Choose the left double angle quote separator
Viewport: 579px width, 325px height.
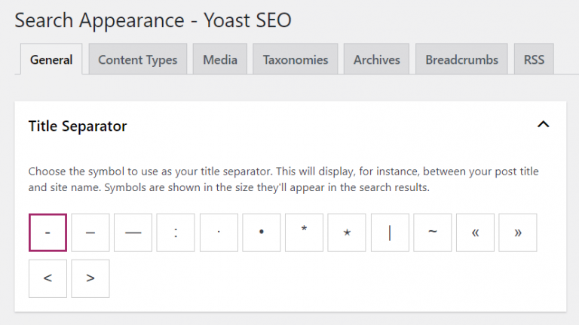475,232
